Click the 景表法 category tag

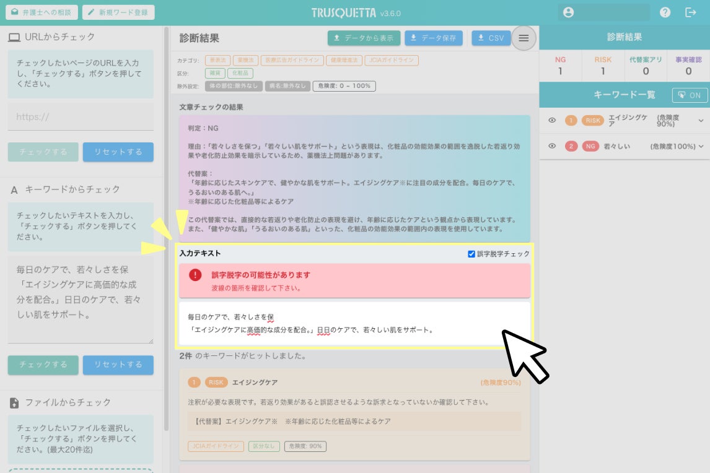click(x=218, y=60)
